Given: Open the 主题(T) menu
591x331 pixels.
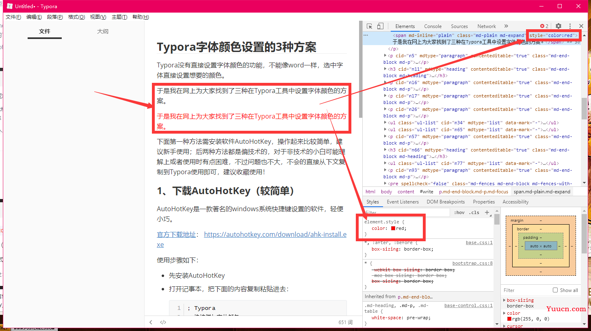Looking at the screenshot, I should coord(119,17).
